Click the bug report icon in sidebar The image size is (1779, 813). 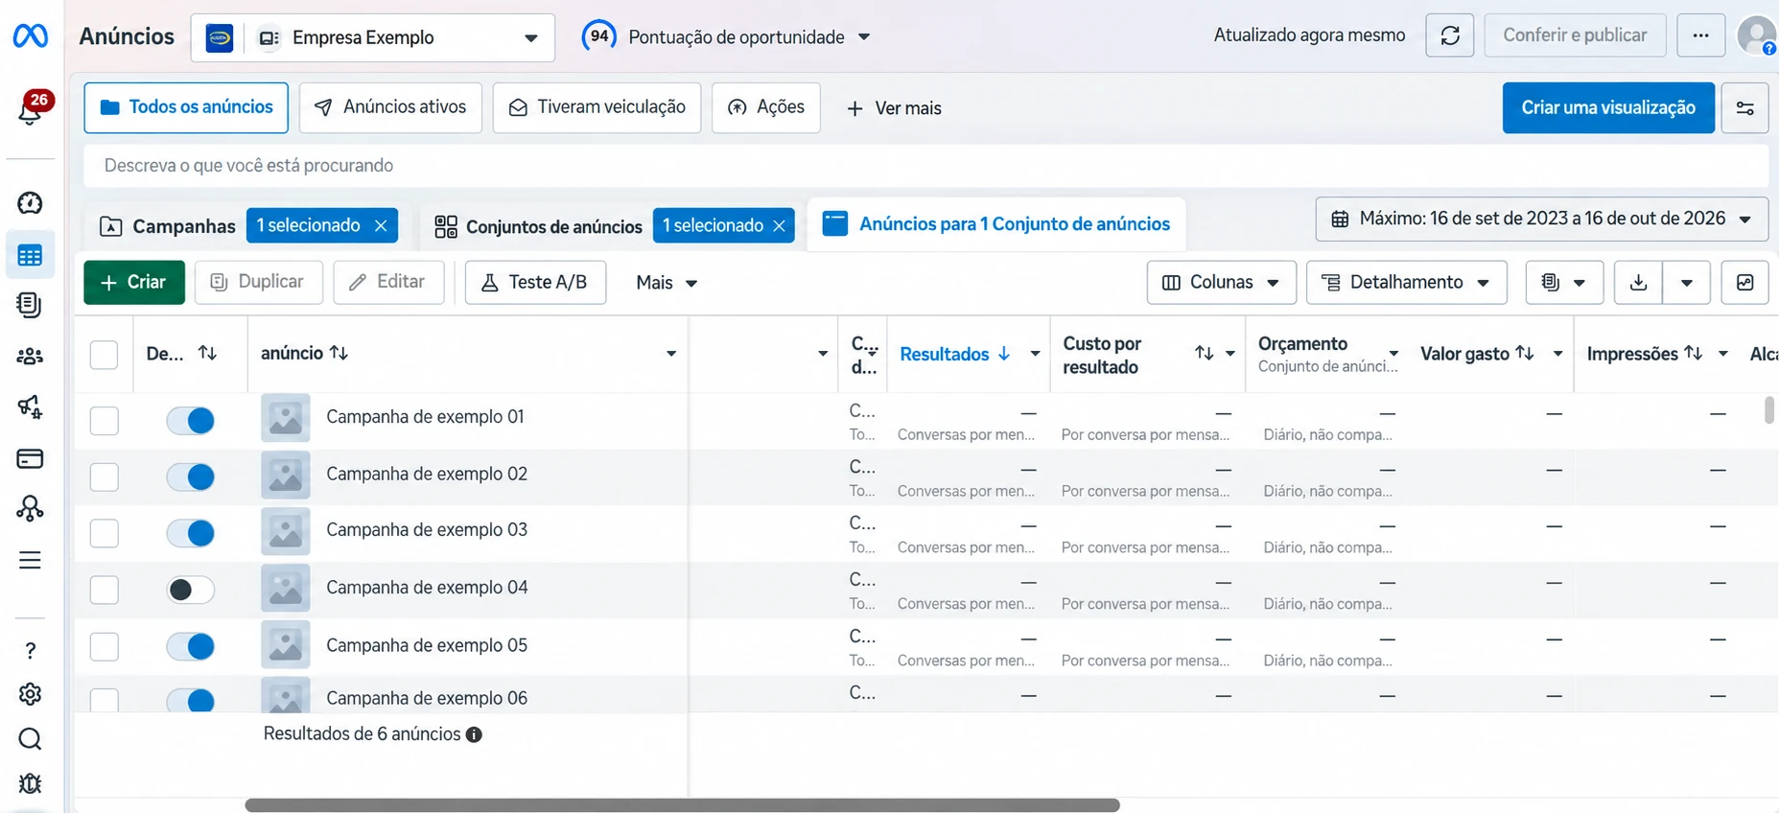(x=30, y=784)
